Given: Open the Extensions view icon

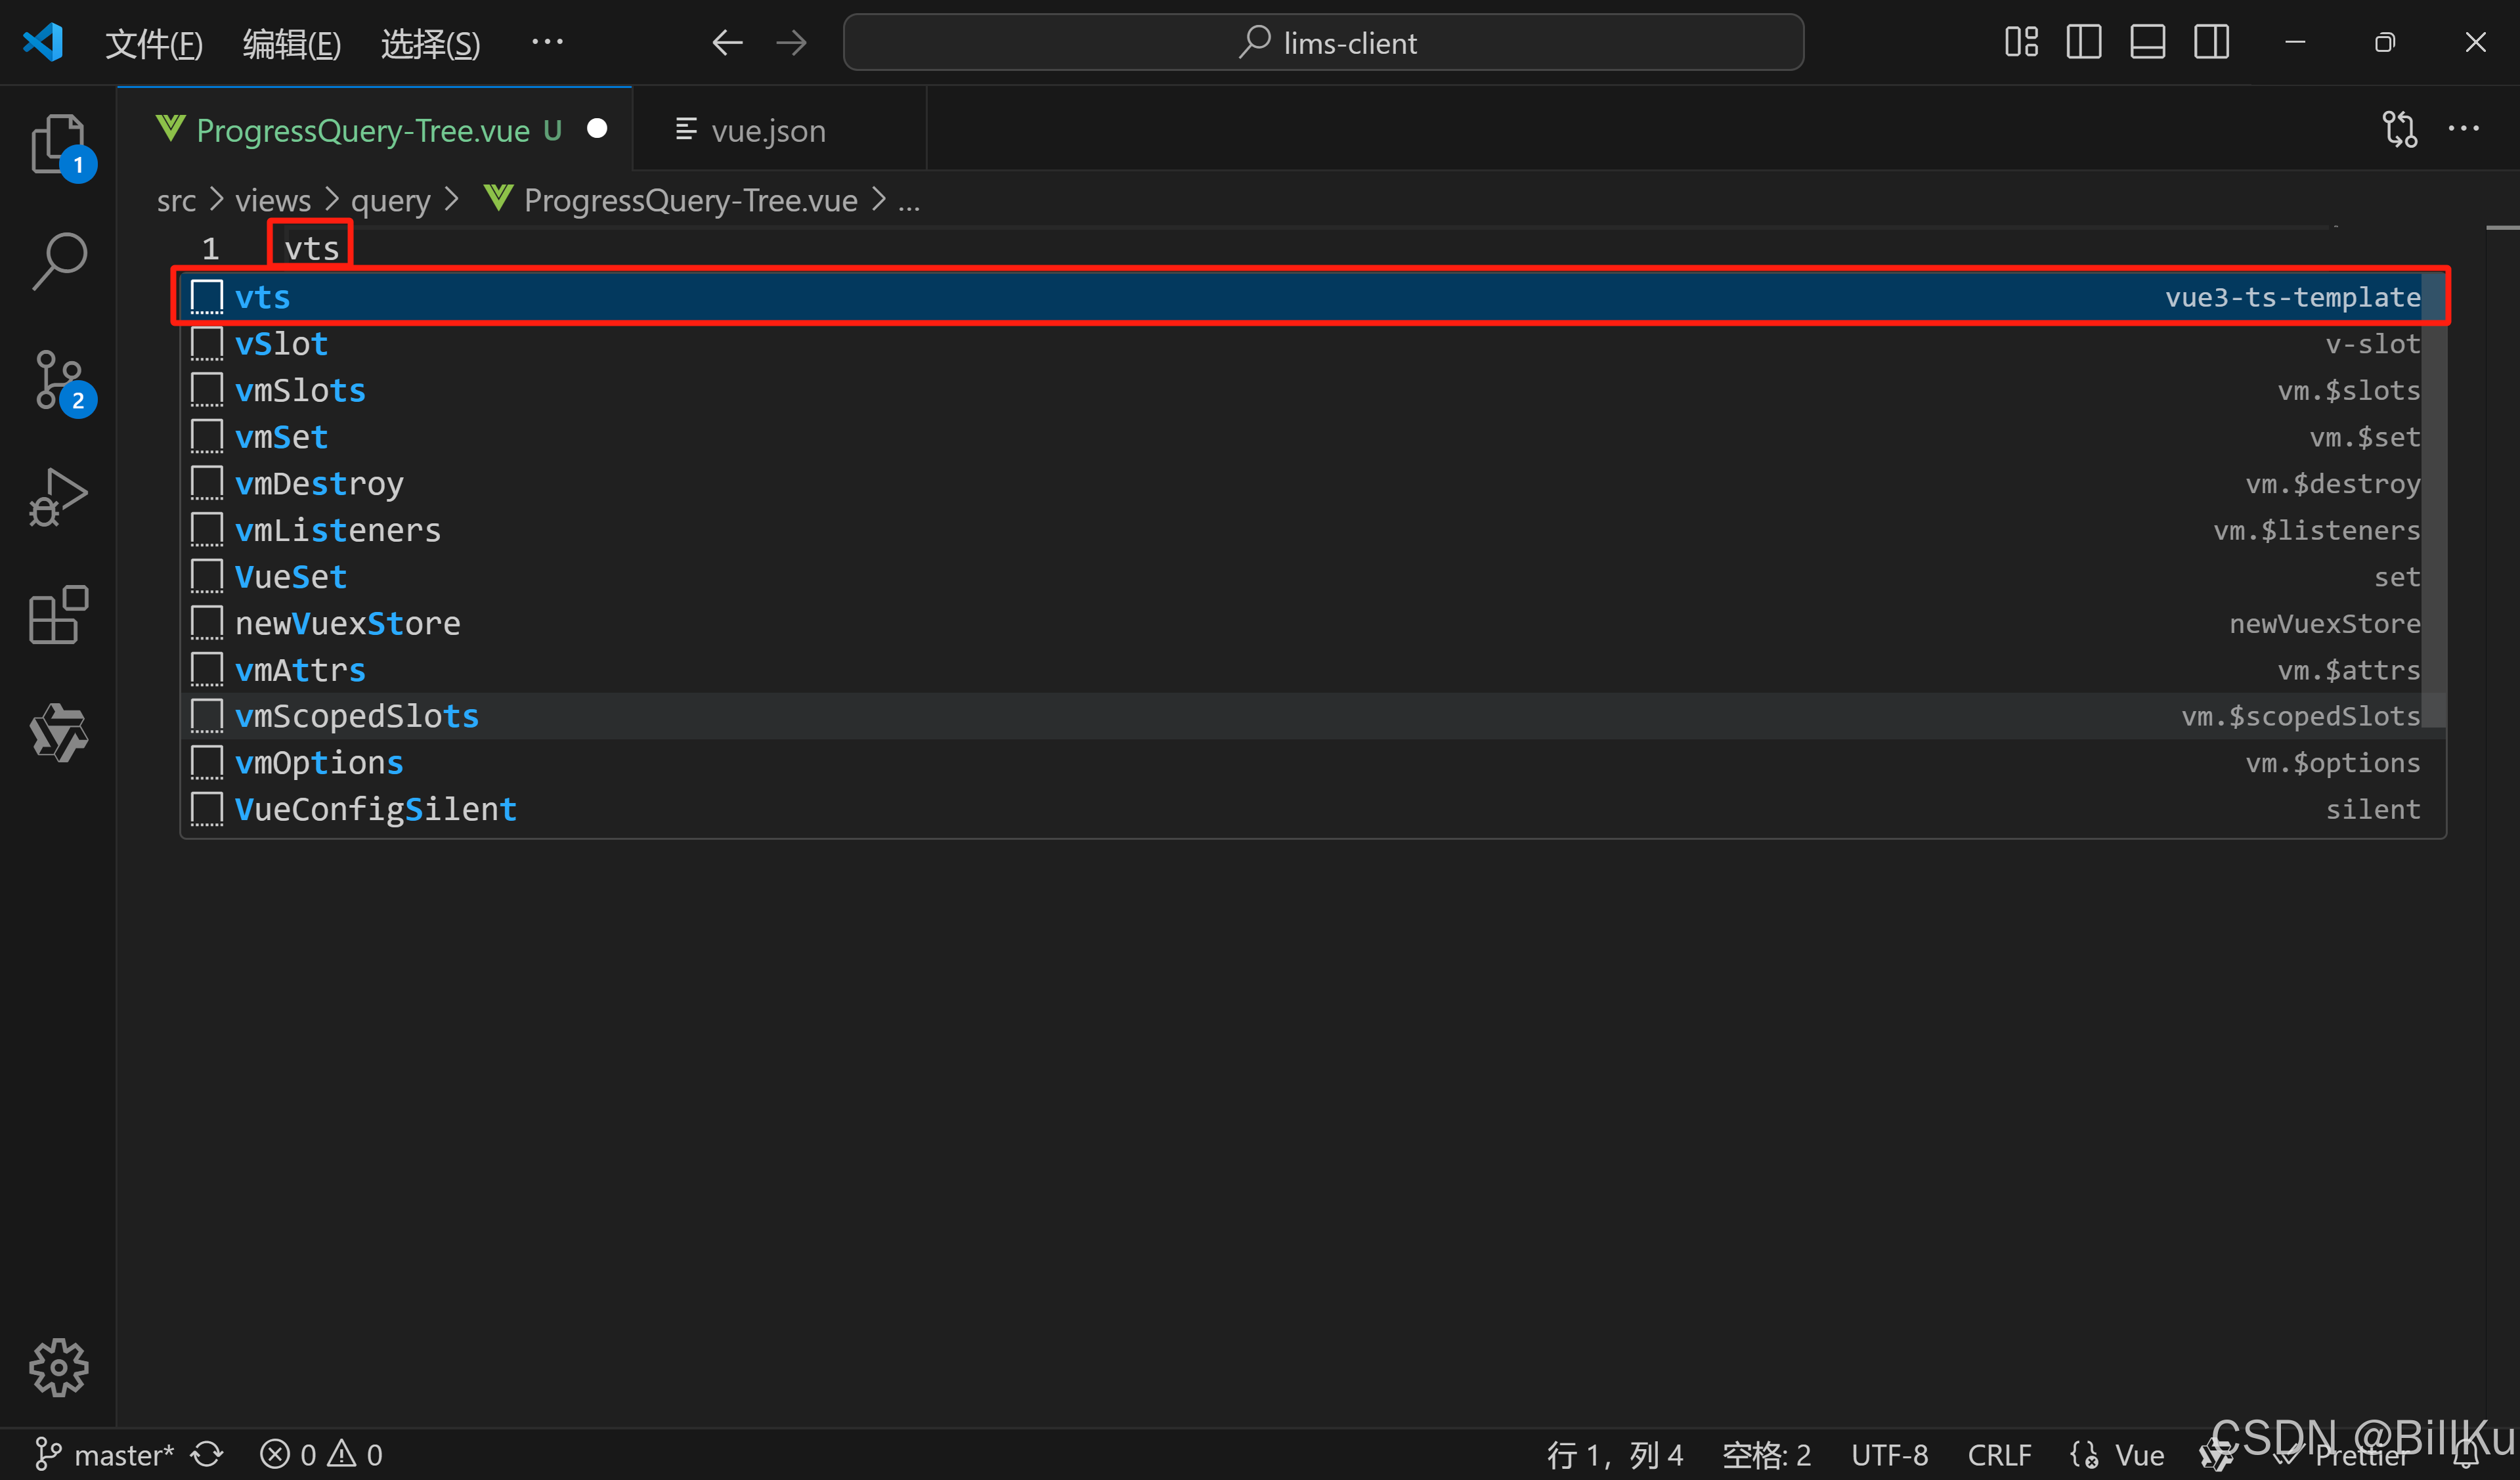Looking at the screenshot, I should coord(58,614).
